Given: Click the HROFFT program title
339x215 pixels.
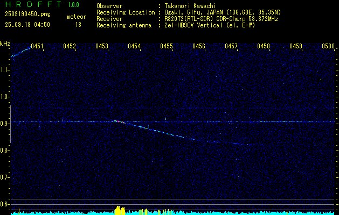Looking at the screenshot, I should pos(32,5).
